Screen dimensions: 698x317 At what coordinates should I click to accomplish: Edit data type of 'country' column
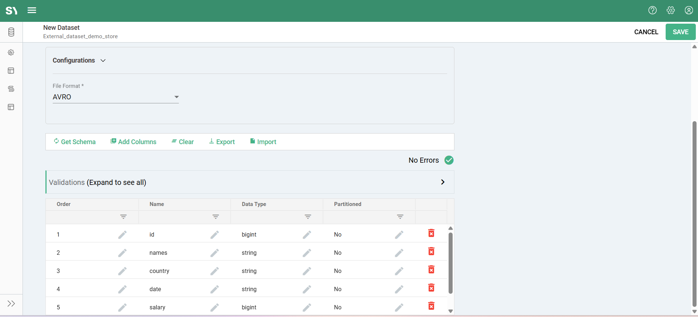[x=307, y=271]
